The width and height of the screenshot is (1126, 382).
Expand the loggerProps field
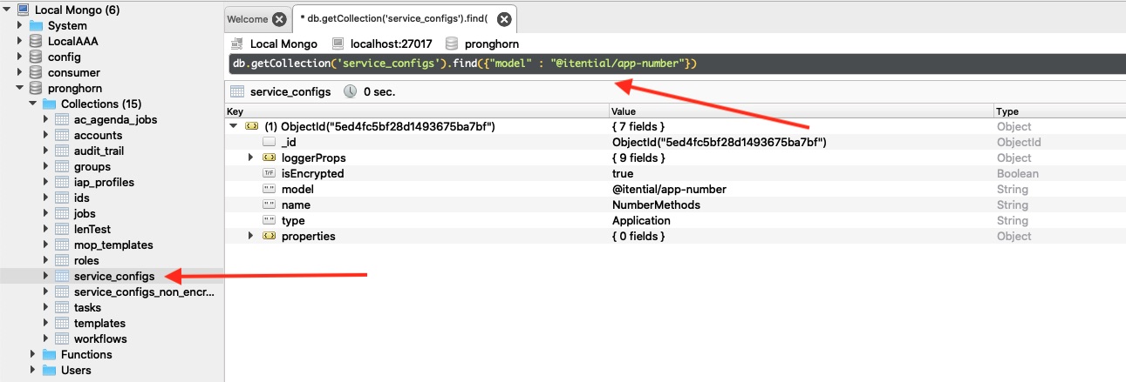251,157
